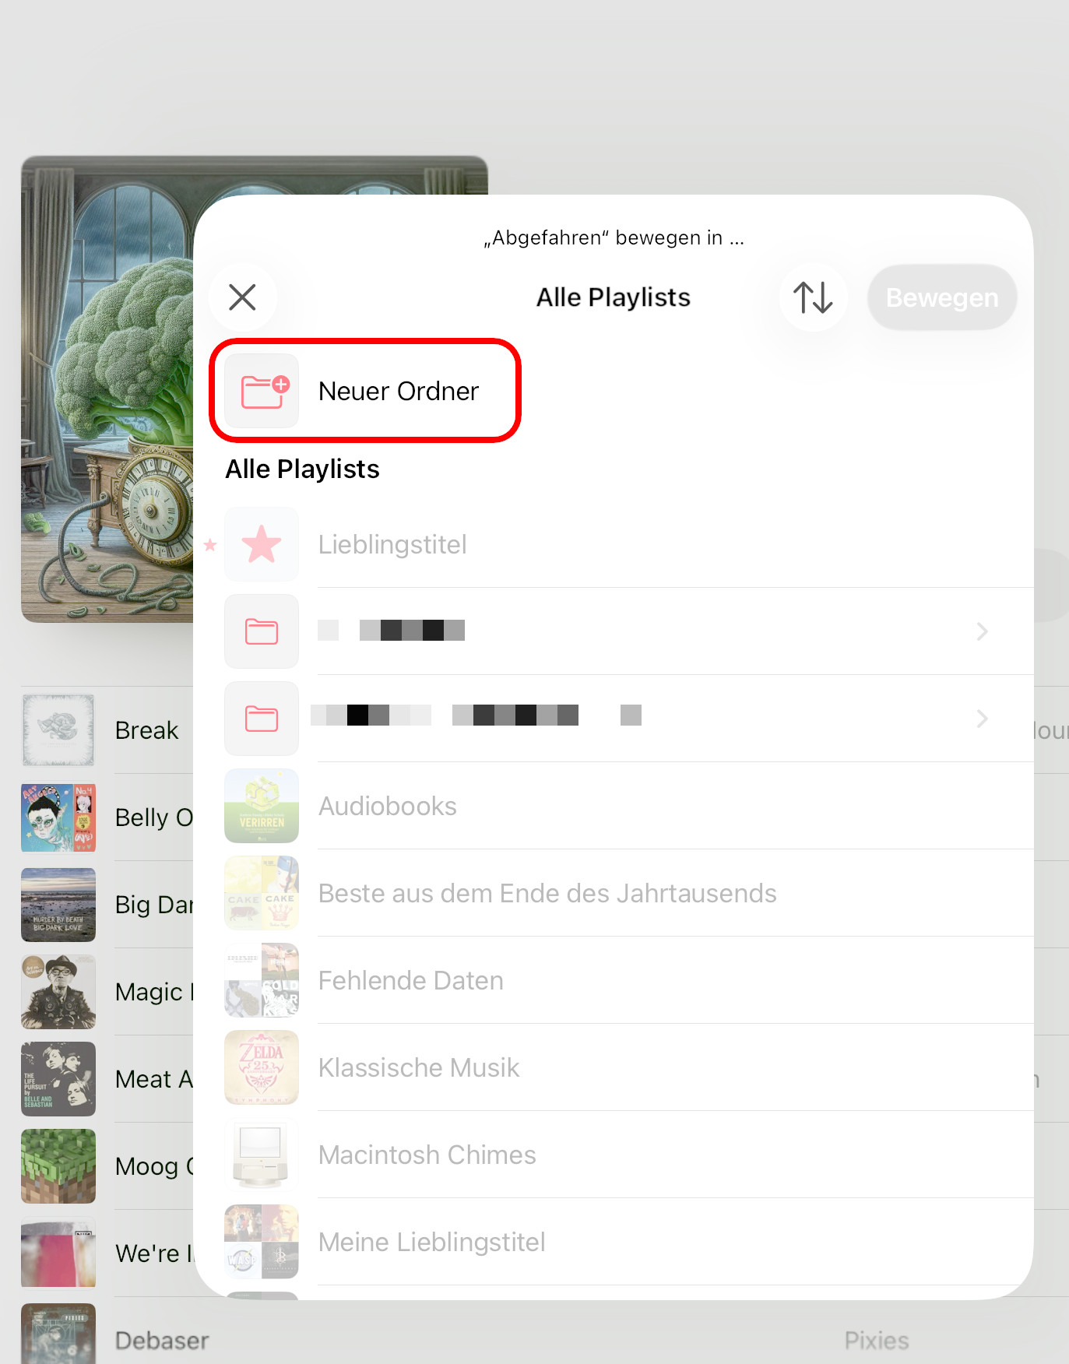Tap the Macintosh Chimes computer artwork
This screenshot has height=1364, width=1069.
[262, 1155]
